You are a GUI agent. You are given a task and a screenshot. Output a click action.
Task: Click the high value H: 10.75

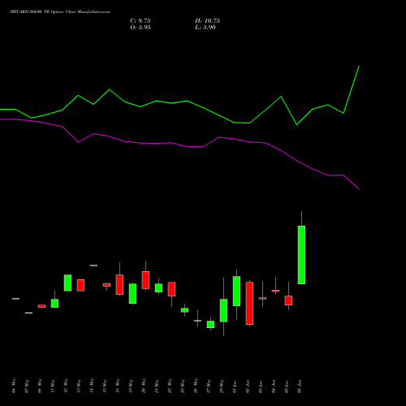207,21
